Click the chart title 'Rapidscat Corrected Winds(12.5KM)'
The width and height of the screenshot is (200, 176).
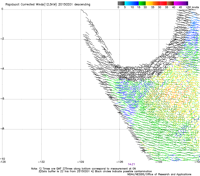[31, 5]
